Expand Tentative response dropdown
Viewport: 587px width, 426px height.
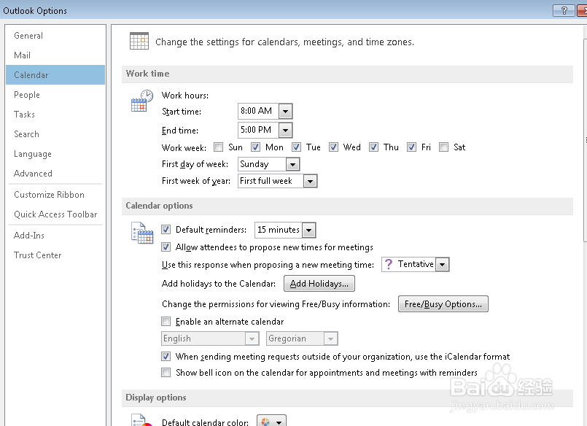click(442, 265)
